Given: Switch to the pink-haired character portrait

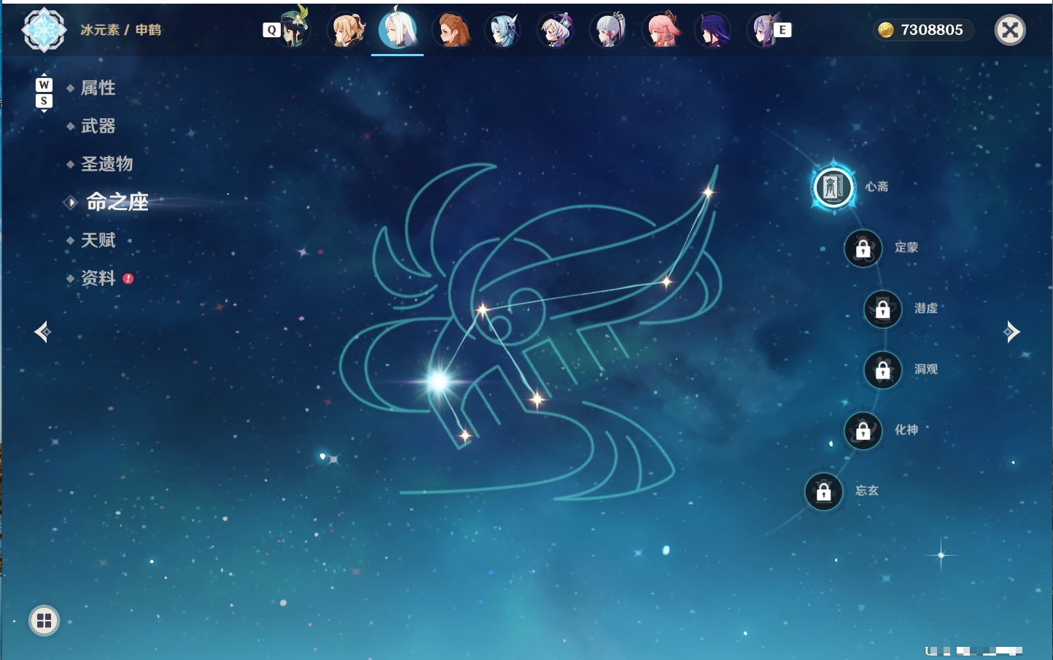Looking at the screenshot, I should pyautogui.click(x=661, y=30).
